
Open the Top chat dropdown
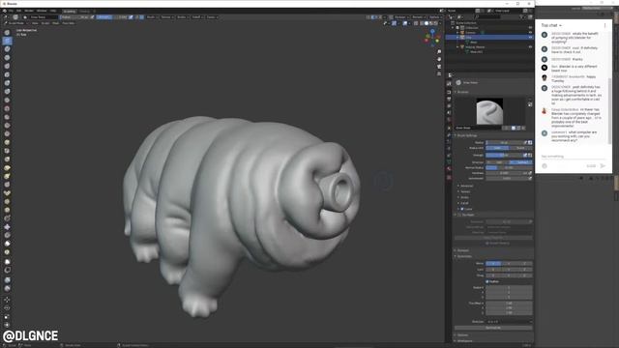point(551,25)
